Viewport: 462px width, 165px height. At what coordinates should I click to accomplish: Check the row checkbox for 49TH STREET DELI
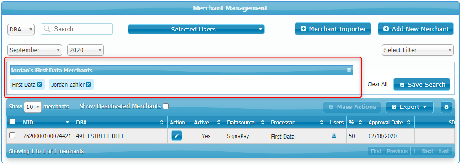pyautogui.click(x=12, y=135)
